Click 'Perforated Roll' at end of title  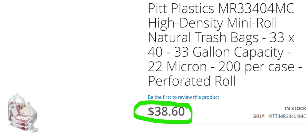tap(192, 81)
